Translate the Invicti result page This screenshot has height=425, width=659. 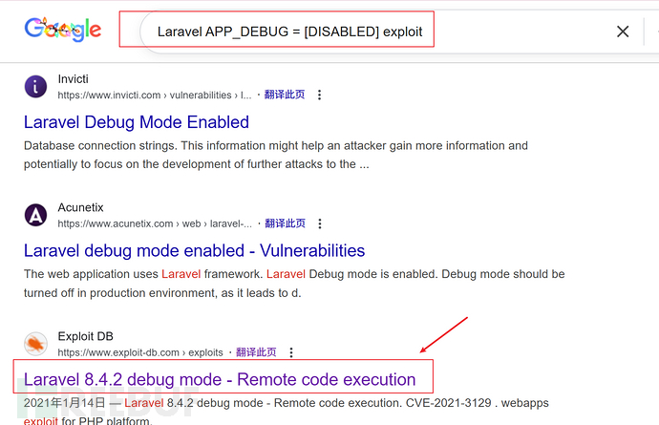[x=285, y=96]
